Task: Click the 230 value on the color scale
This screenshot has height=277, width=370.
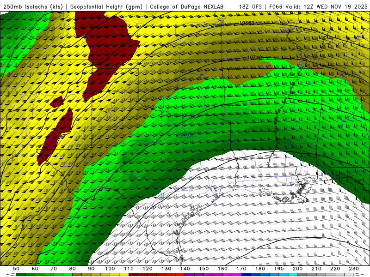Action: (x=354, y=269)
